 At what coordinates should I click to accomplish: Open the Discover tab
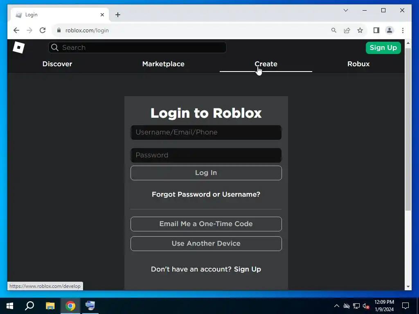pyautogui.click(x=57, y=64)
